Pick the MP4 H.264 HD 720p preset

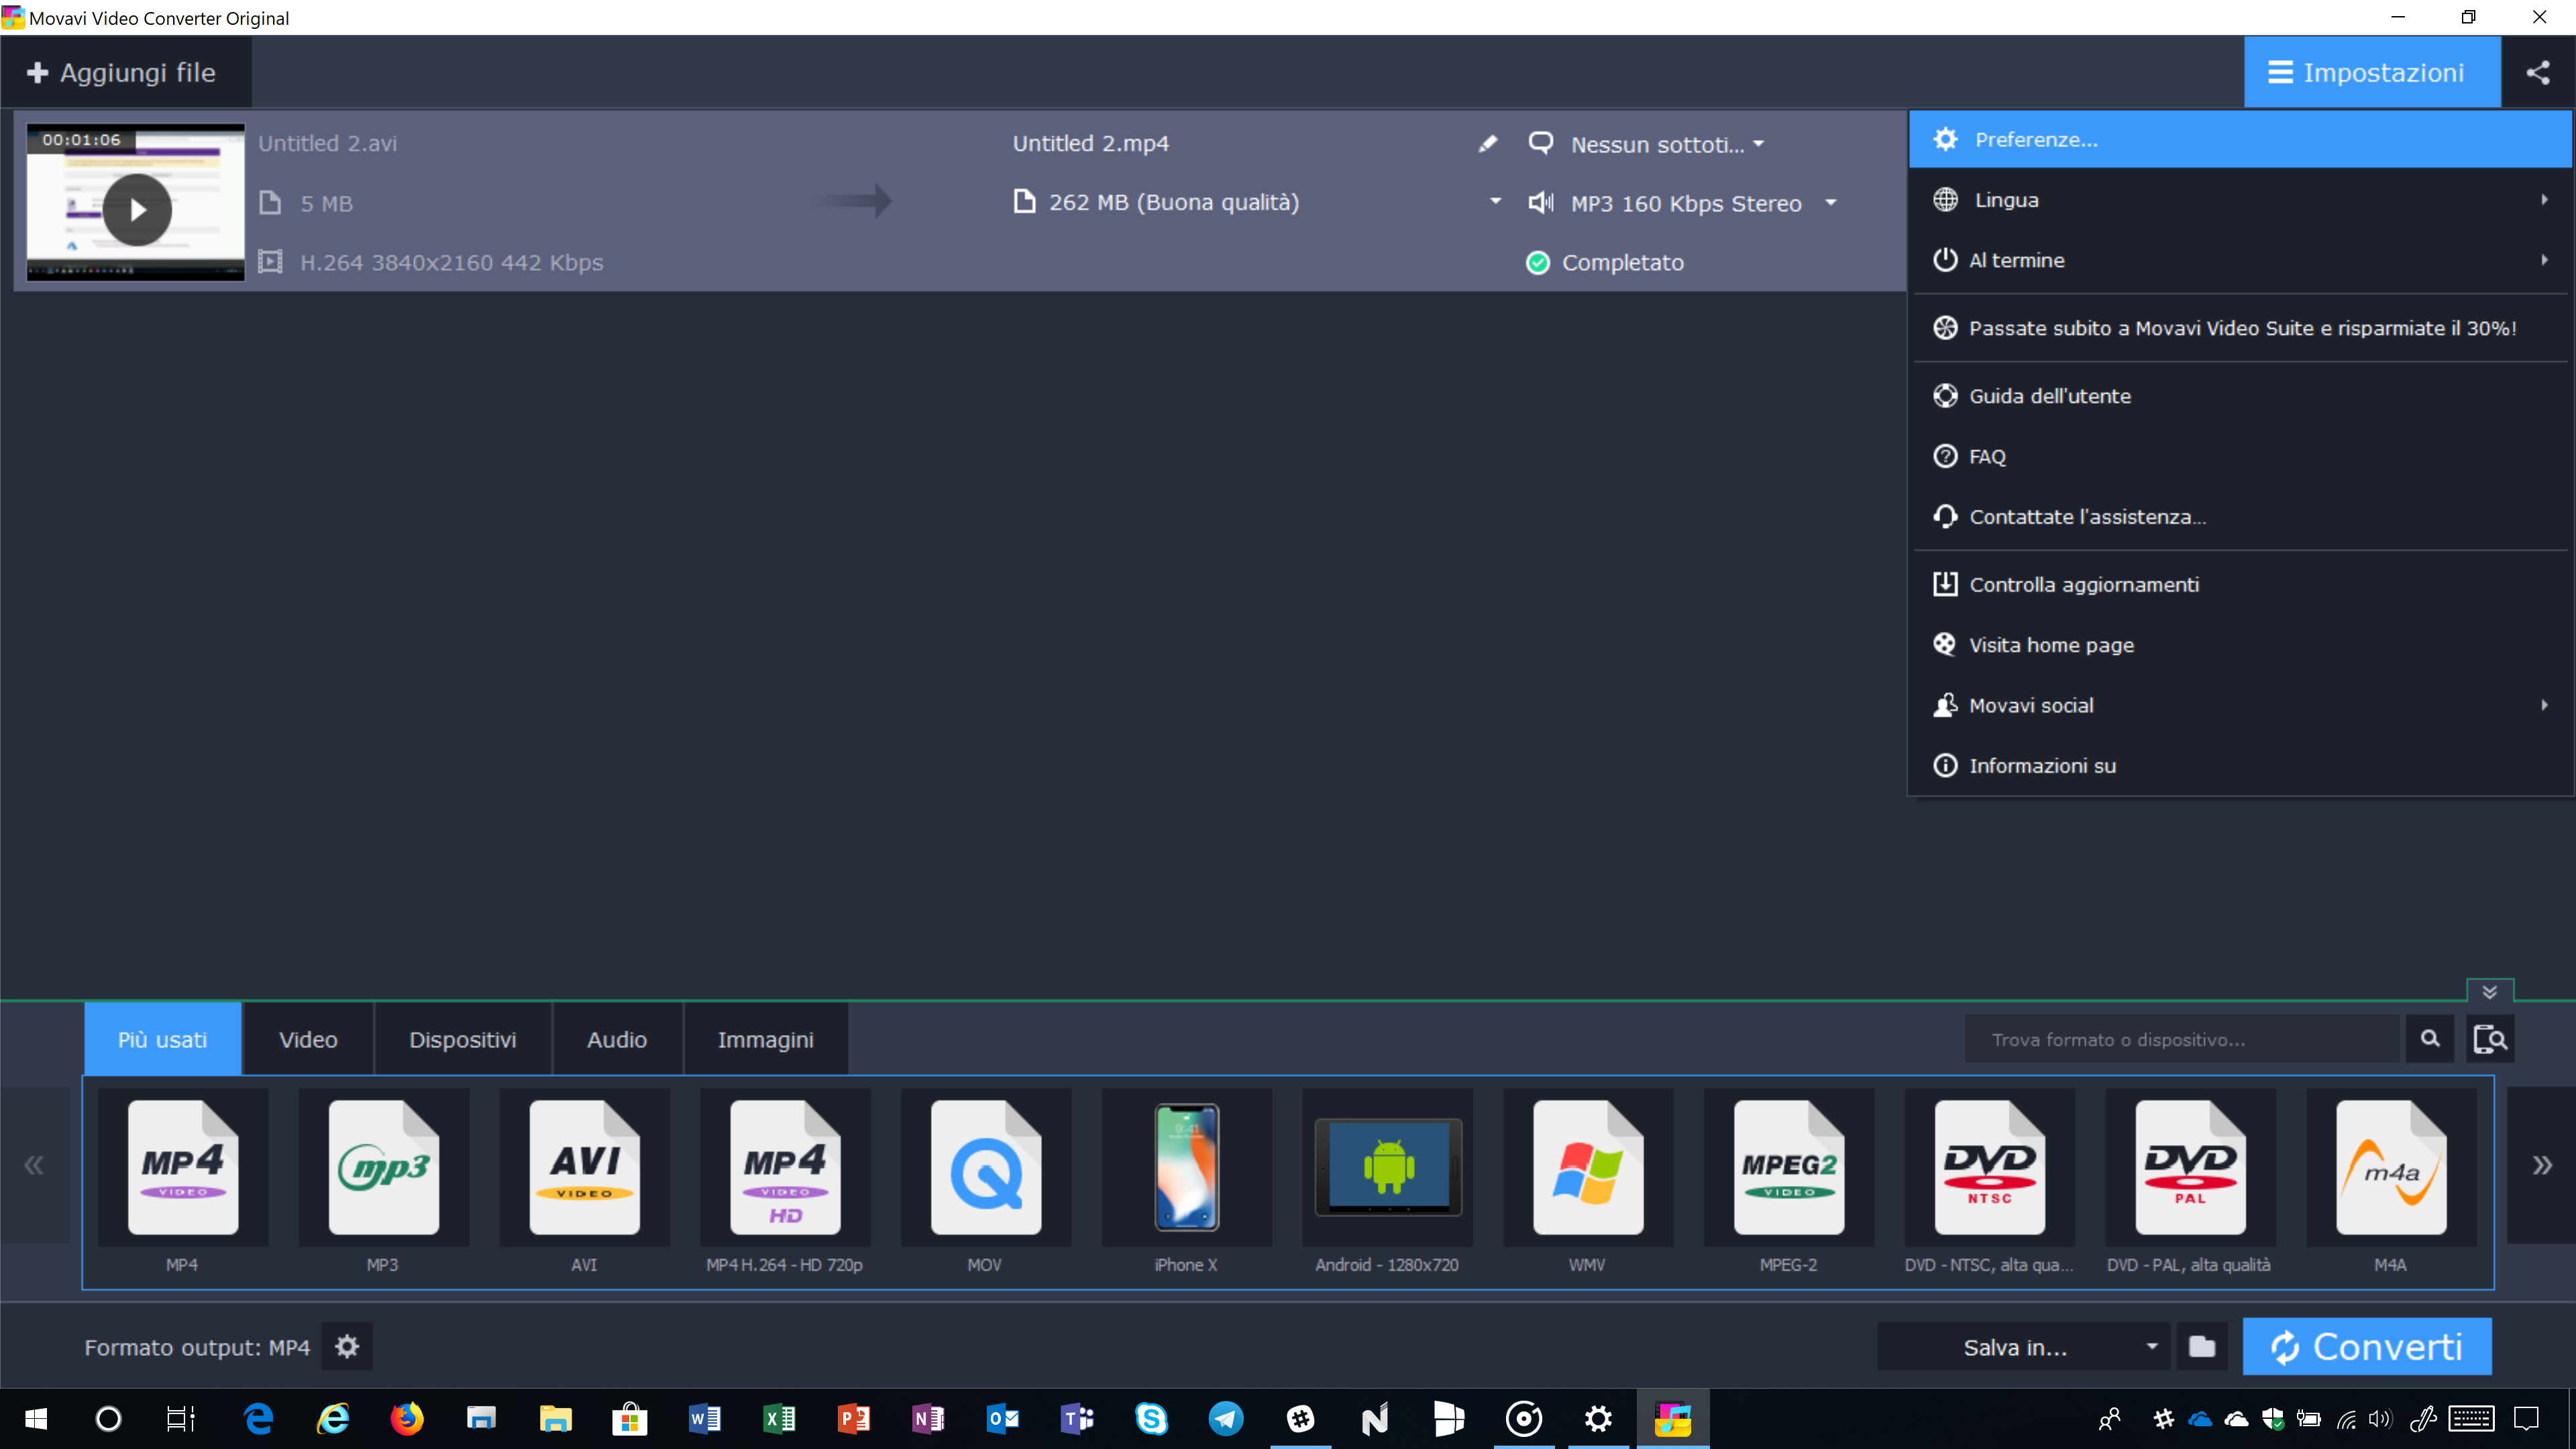785,1167
